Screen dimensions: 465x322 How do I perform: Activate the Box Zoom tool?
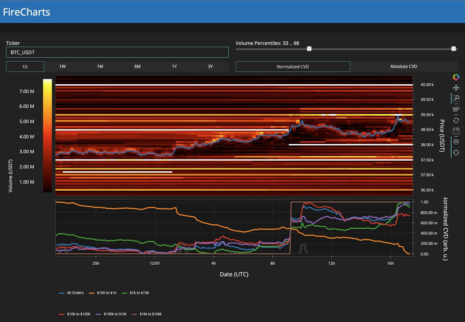point(456,98)
